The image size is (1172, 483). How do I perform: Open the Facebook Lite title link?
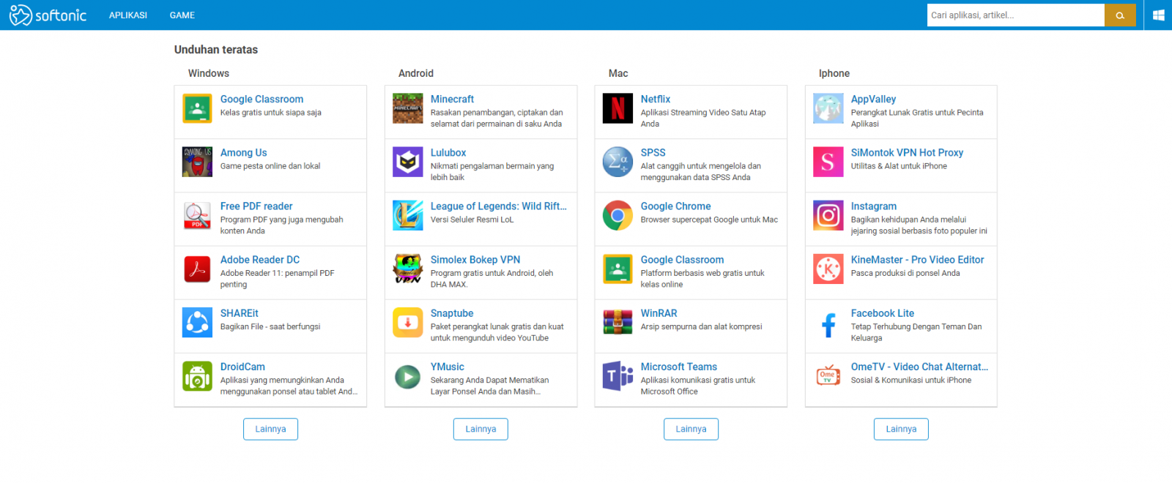[x=883, y=313]
